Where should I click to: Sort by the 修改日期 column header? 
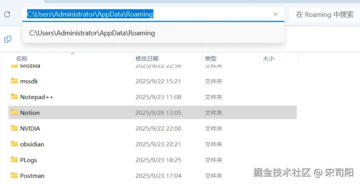147,58
